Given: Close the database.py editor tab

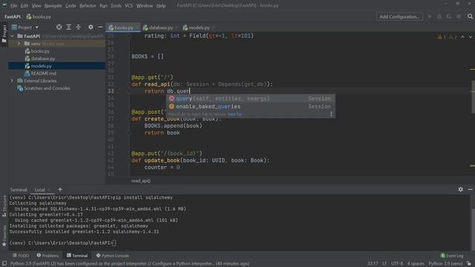Looking at the screenshot, I should point(177,27).
